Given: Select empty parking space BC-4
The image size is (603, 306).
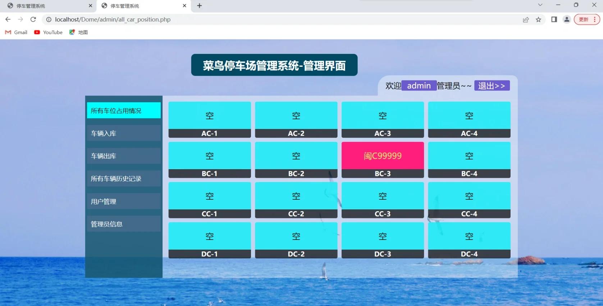Looking at the screenshot, I should tap(469, 160).
